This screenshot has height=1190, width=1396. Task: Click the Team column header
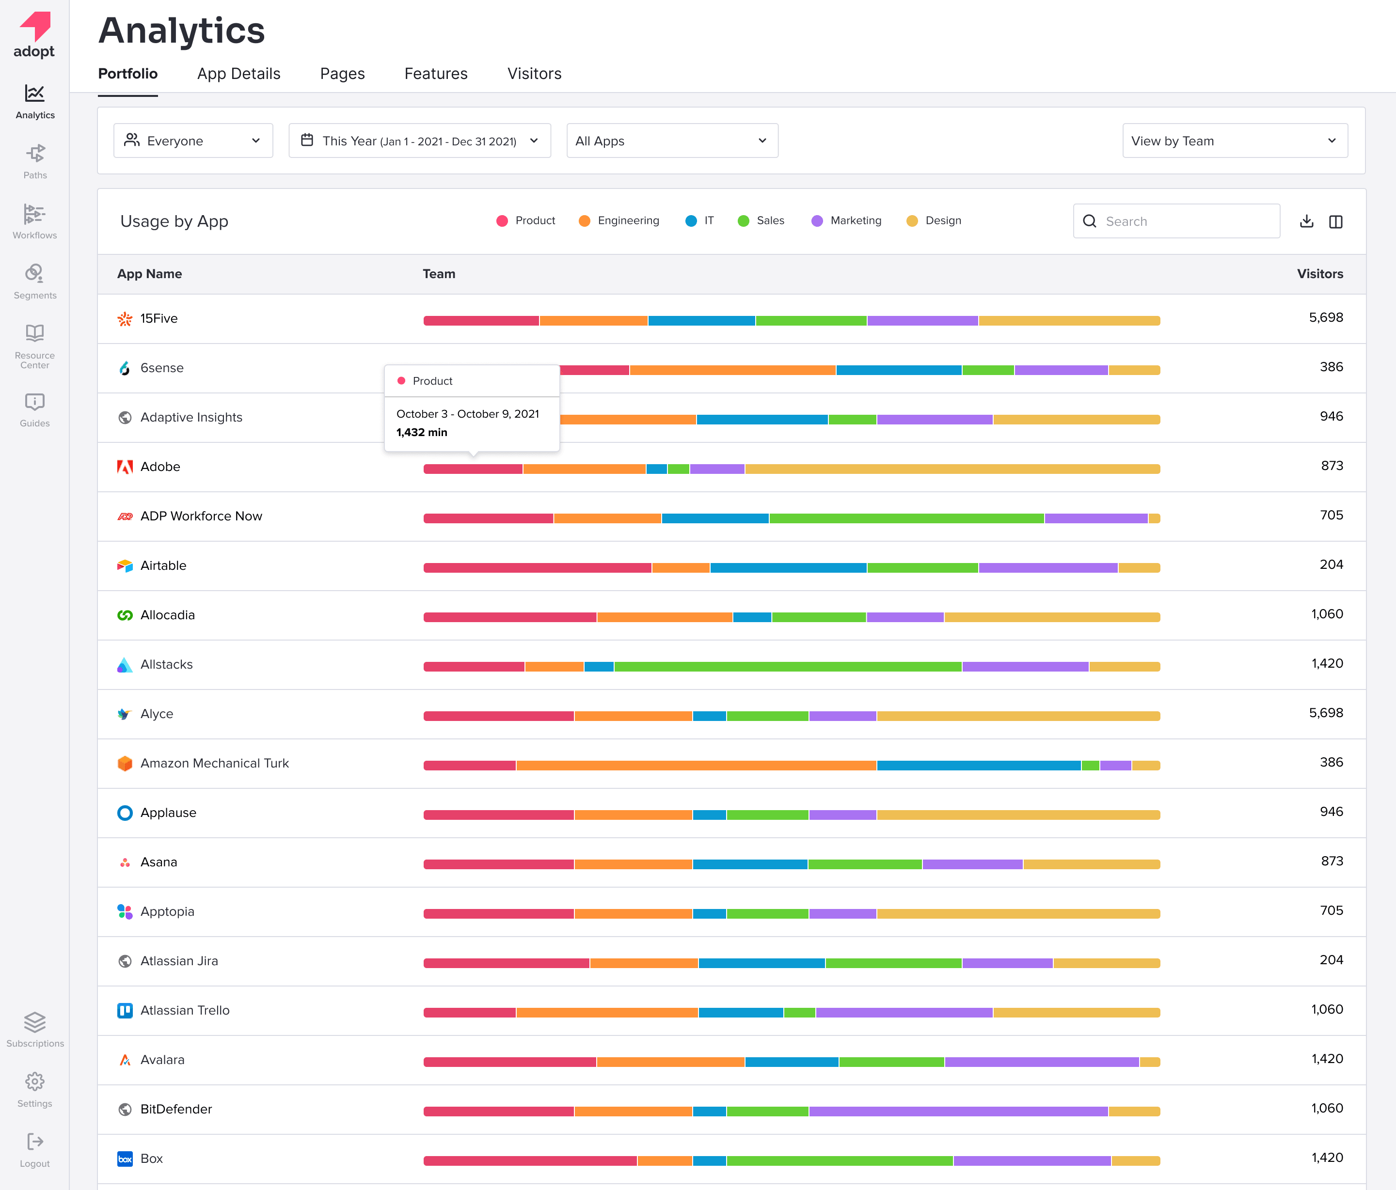tap(439, 274)
